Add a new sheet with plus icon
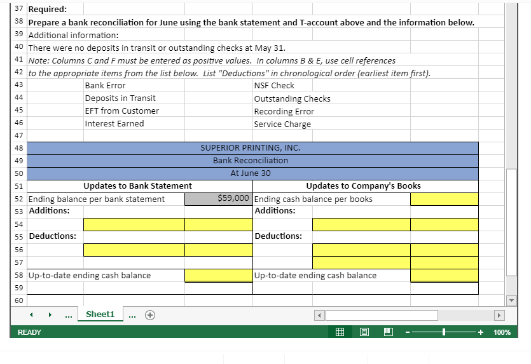Image resolution: width=531 pixels, height=364 pixels. [150, 315]
